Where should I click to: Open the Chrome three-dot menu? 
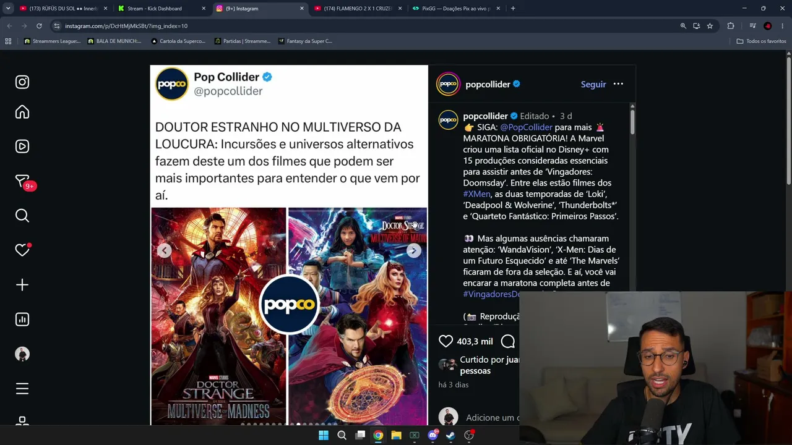coord(782,26)
